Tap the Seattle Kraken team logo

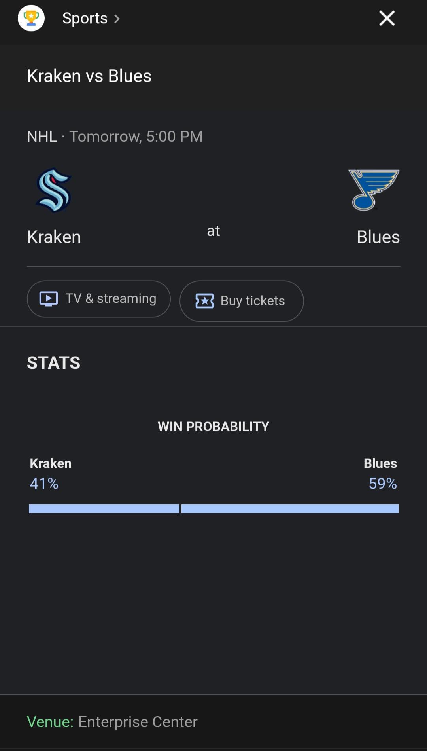point(54,190)
